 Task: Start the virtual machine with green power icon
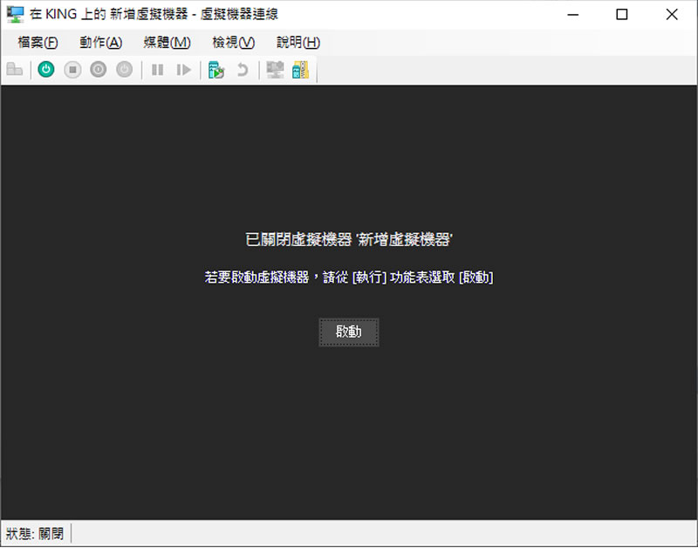pyautogui.click(x=46, y=70)
